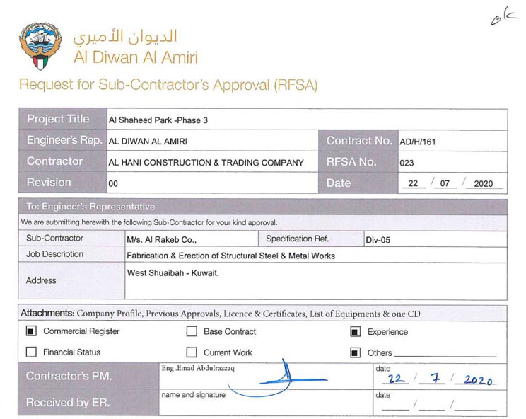The width and height of the screenshot is (526, 419).
Task: Click the Request for Sub-Contractor's Approval (RFSA) title
Action: pyautogui.click(x=168, y=85)
